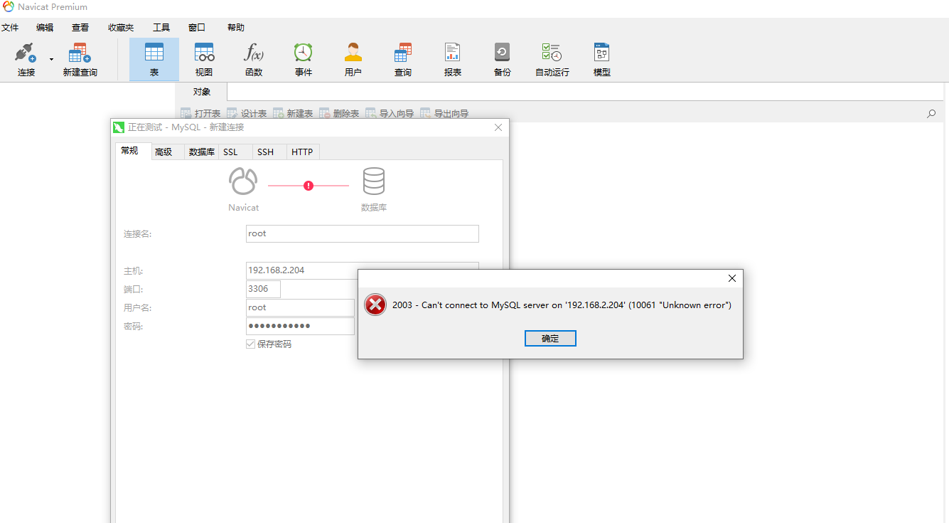Click 设计表 (Design Table) in object toolbar
This screenshot has height=523, width=949.
tap(247, 113)
